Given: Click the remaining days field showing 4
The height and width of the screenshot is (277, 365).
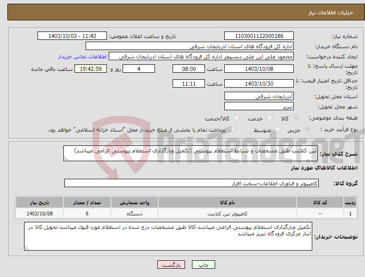Looking at the screenshot, I should click(139, 69).
